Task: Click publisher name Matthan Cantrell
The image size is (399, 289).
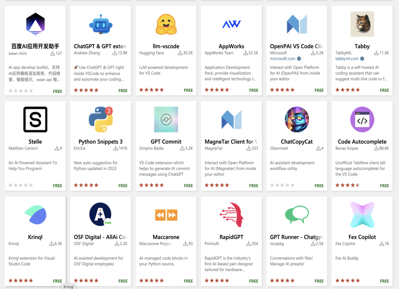Action: [x=24, y=148]
